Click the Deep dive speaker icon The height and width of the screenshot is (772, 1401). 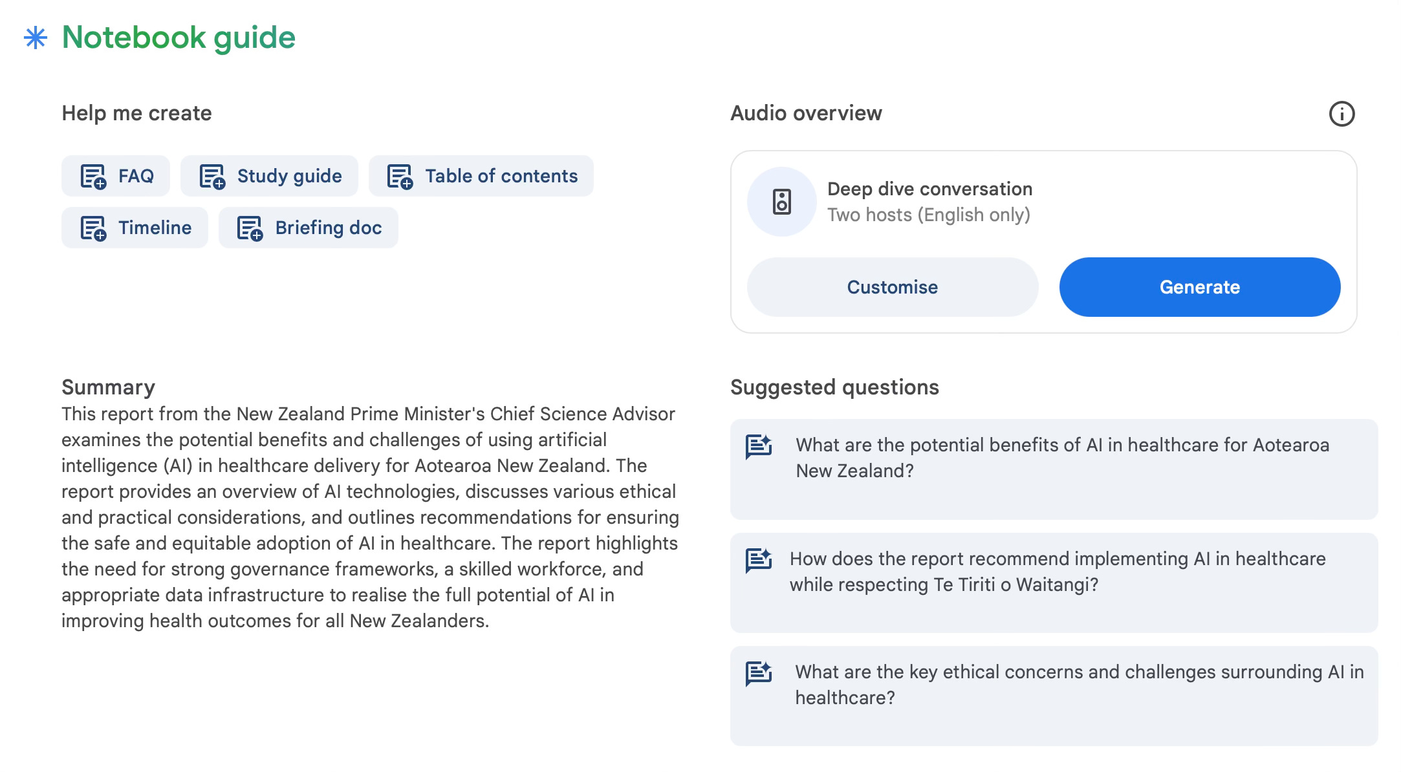[x=782, y=202]
